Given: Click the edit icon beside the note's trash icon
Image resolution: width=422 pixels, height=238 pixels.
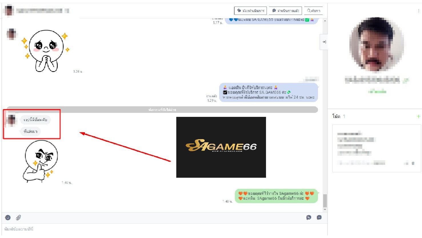Looking at the screenshot, I should (406, 163).
